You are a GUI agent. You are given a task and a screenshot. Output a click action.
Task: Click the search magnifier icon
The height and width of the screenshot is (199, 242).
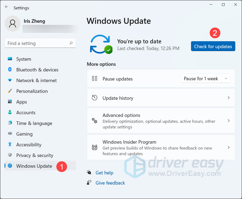click(71, 43)
